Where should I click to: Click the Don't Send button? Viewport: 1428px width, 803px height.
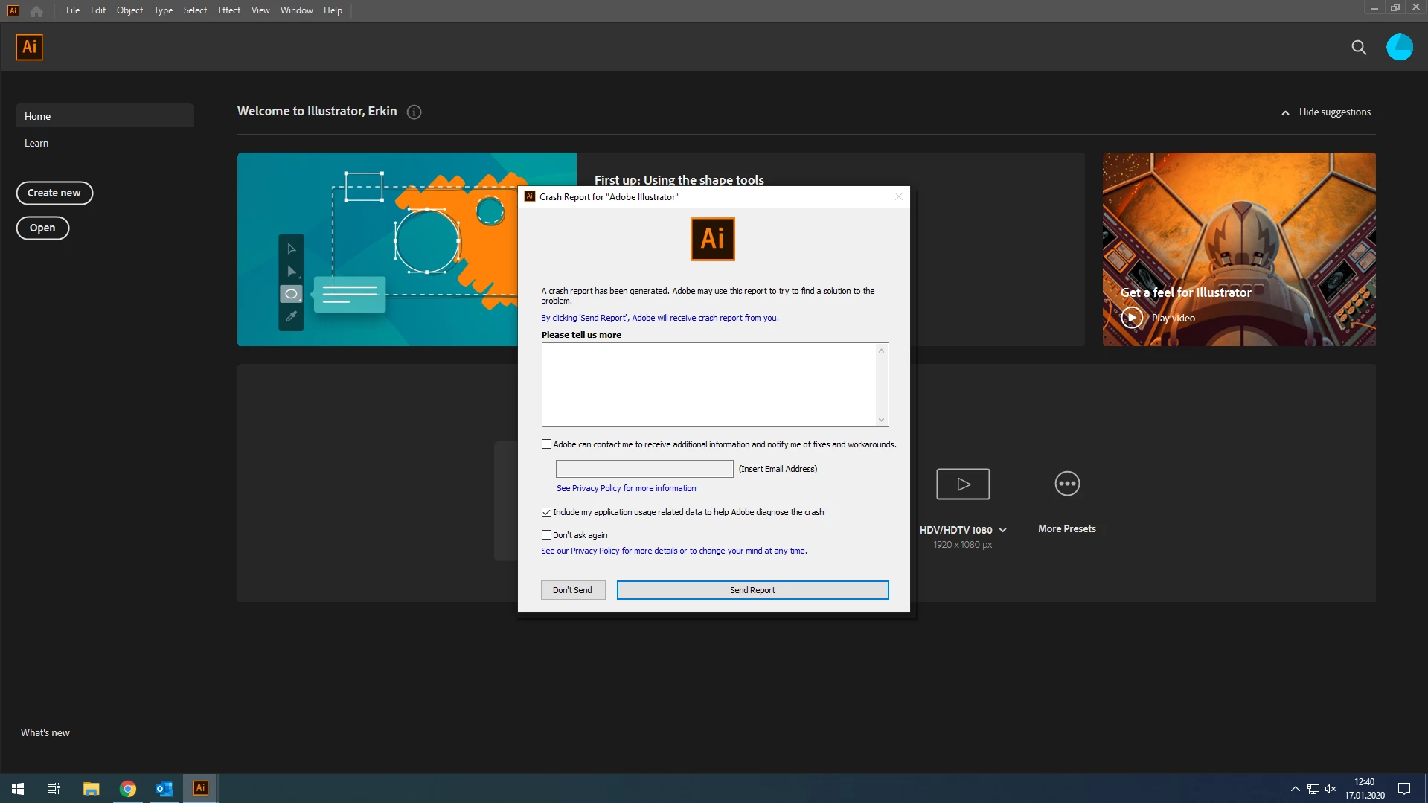point(572,590)
